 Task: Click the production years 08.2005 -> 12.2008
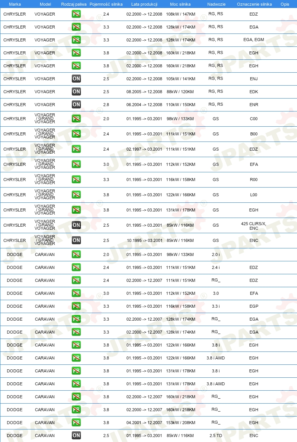[x=144, y=92]
